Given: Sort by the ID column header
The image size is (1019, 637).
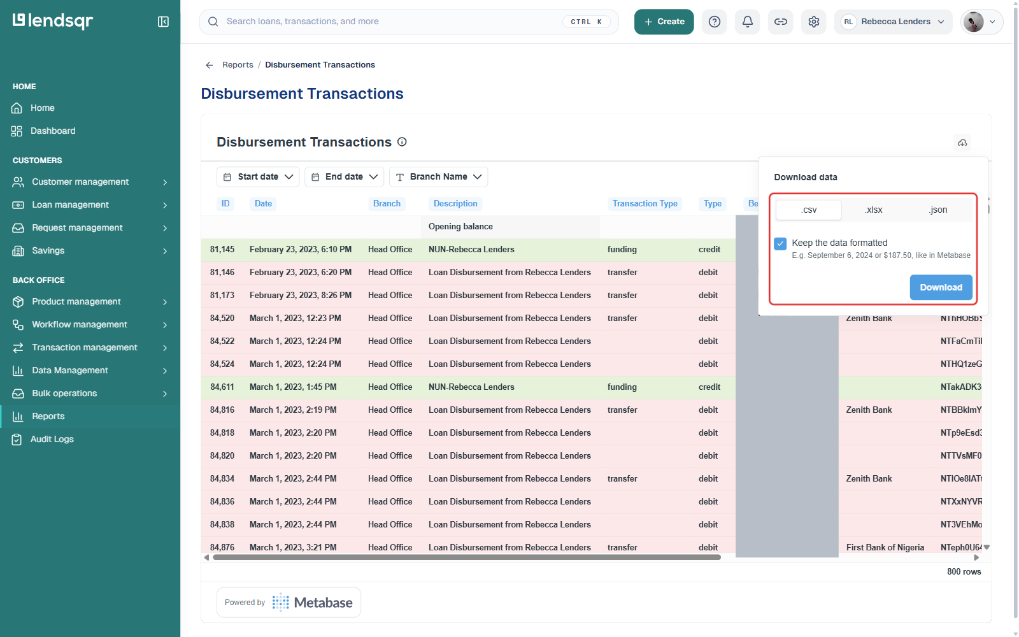Looking at the screenshot, I should click(225, 204).
